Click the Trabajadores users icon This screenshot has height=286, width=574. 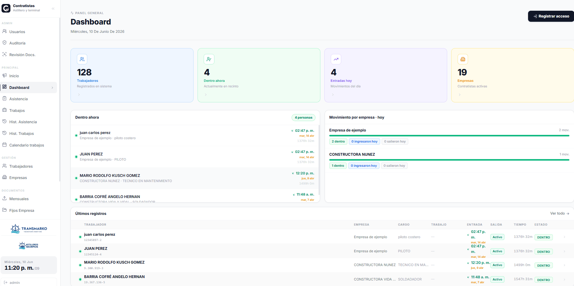4,166
